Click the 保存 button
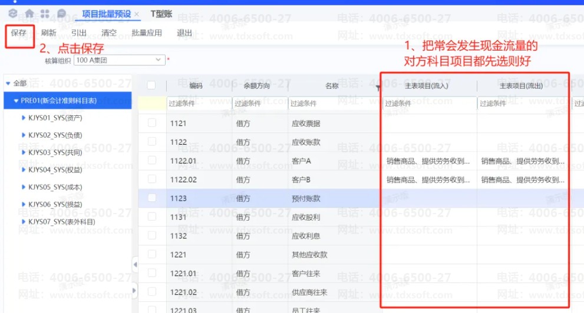The width and height of the screenshot is (584, 313). pos(19,33)
